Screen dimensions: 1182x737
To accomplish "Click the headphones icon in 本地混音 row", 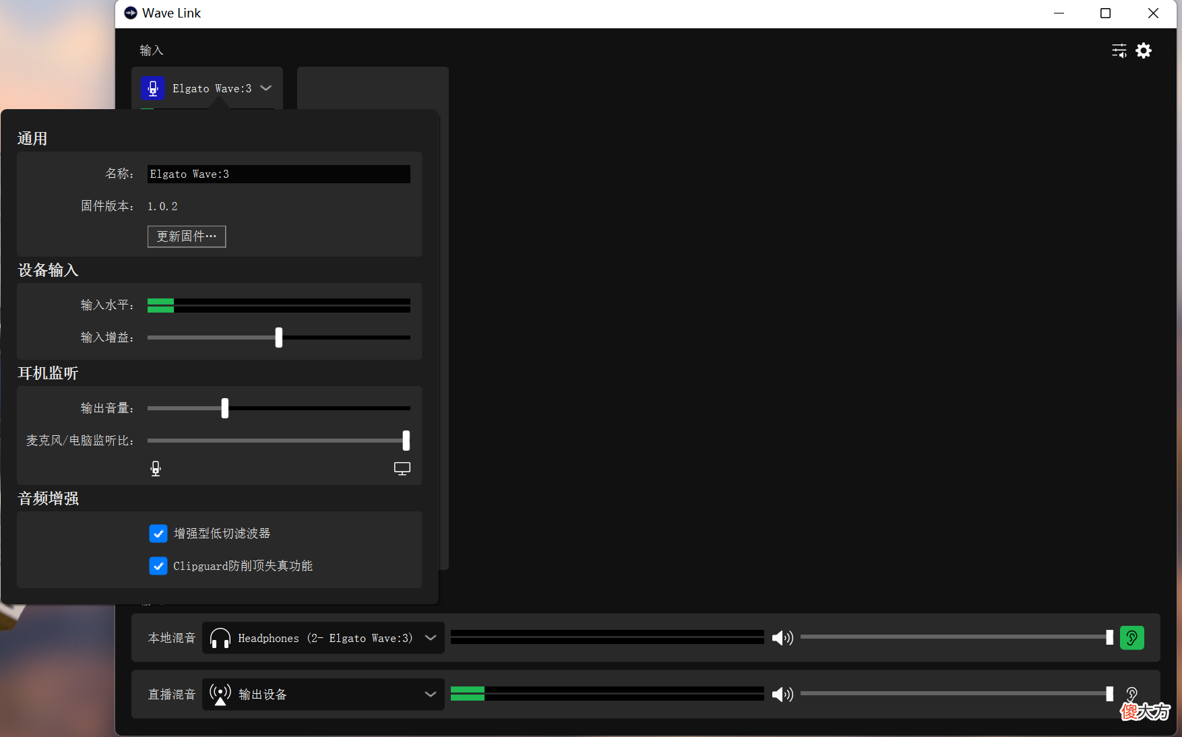I will point(220,638).
